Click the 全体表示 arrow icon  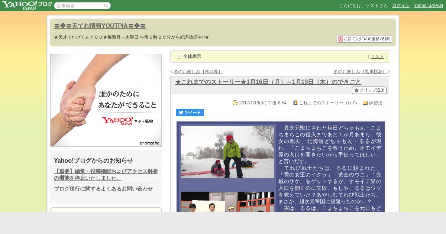pyautogui.click(x=179, y=56)
